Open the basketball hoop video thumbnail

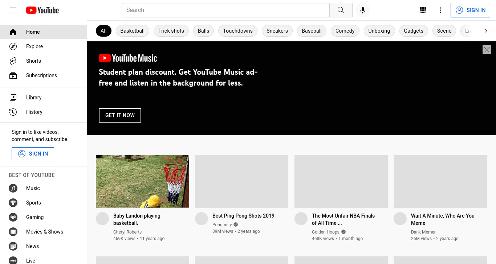point(142,181)
